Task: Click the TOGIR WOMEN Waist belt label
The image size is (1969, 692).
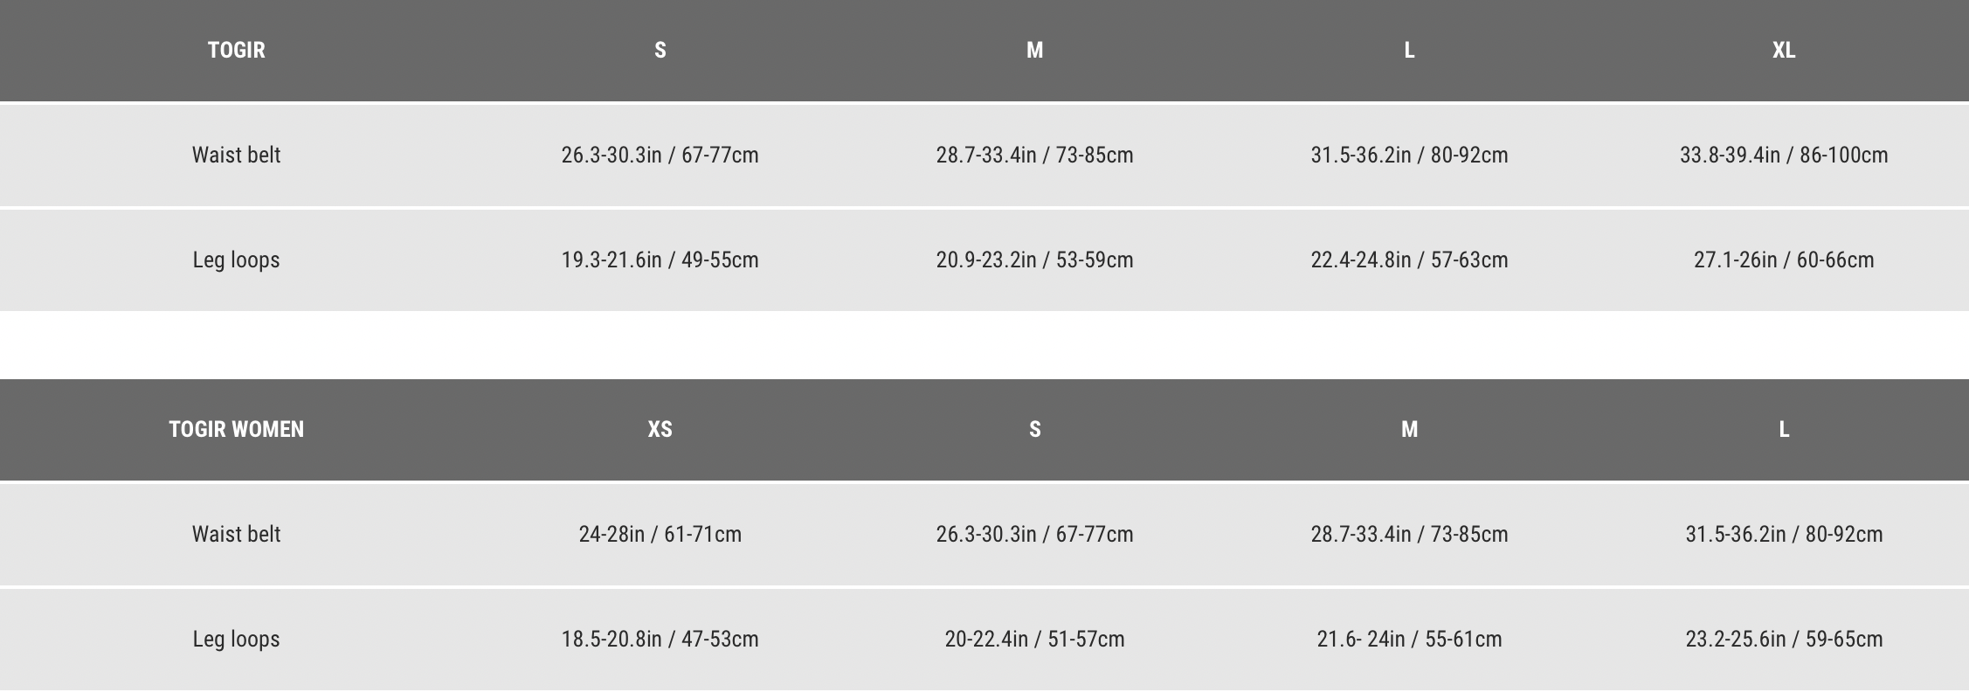Action: [236, 534]
